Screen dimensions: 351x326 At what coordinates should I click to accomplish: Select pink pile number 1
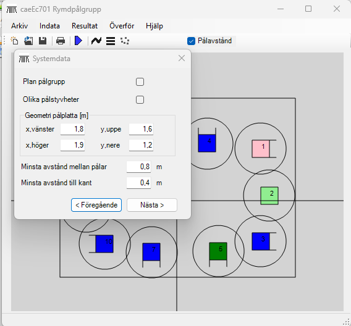tap(261, 149)
